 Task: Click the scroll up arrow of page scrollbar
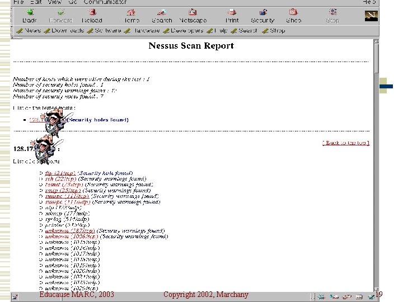(376, 41)
